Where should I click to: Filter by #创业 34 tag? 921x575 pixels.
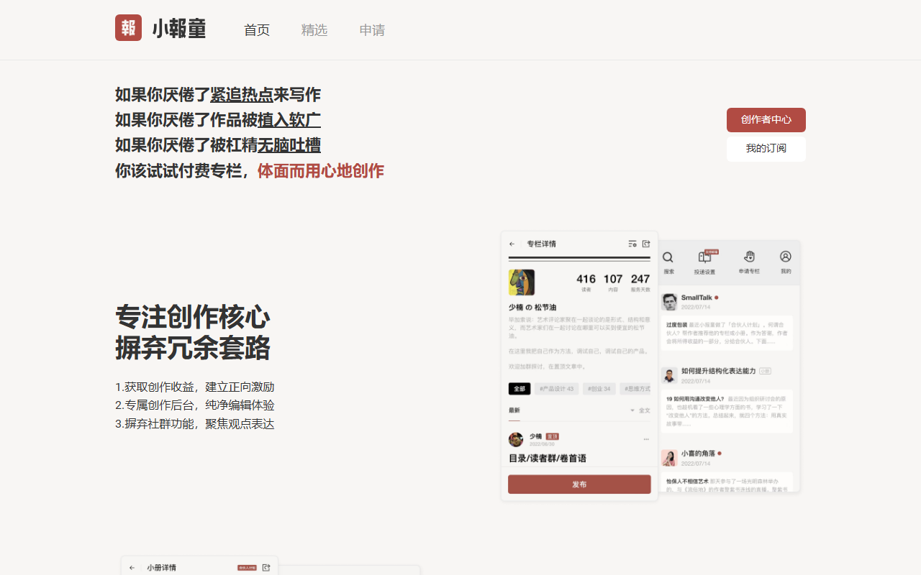click(599, 389)
